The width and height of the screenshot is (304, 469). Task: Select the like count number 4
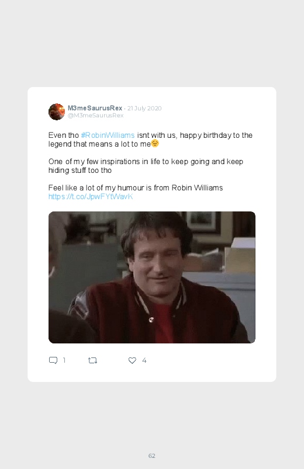(144, 360)
